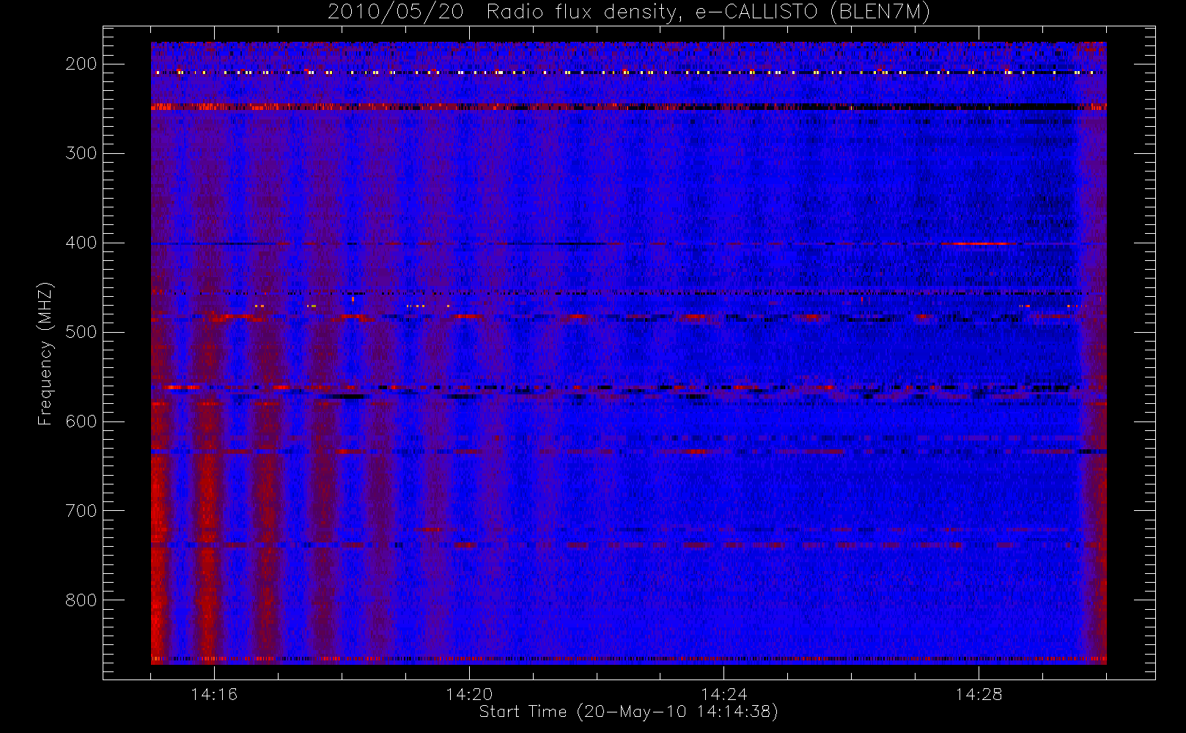Click the 14:28 time tick label

click(x=979, y=694)
